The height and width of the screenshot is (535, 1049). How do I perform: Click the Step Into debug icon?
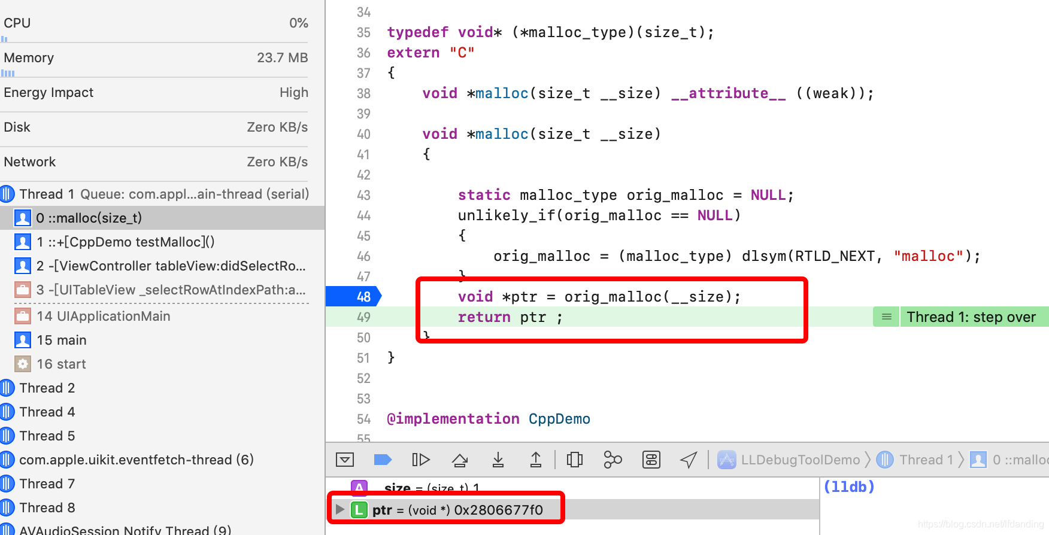click(498, 460)
